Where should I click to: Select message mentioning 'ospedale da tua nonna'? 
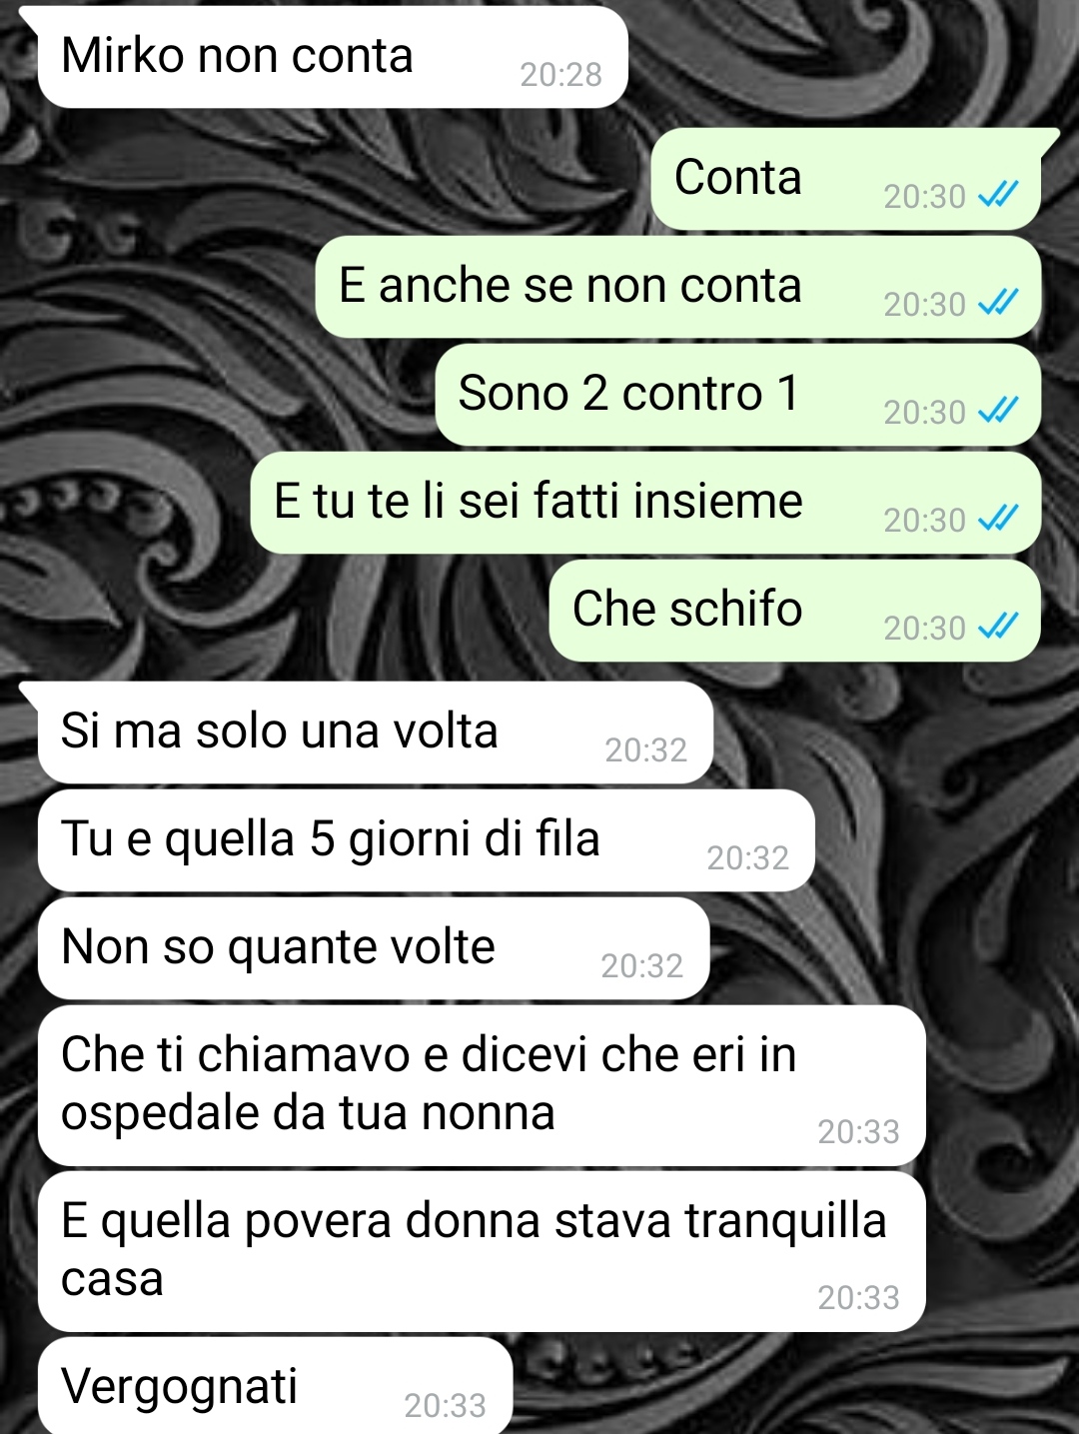[482, 1086]
